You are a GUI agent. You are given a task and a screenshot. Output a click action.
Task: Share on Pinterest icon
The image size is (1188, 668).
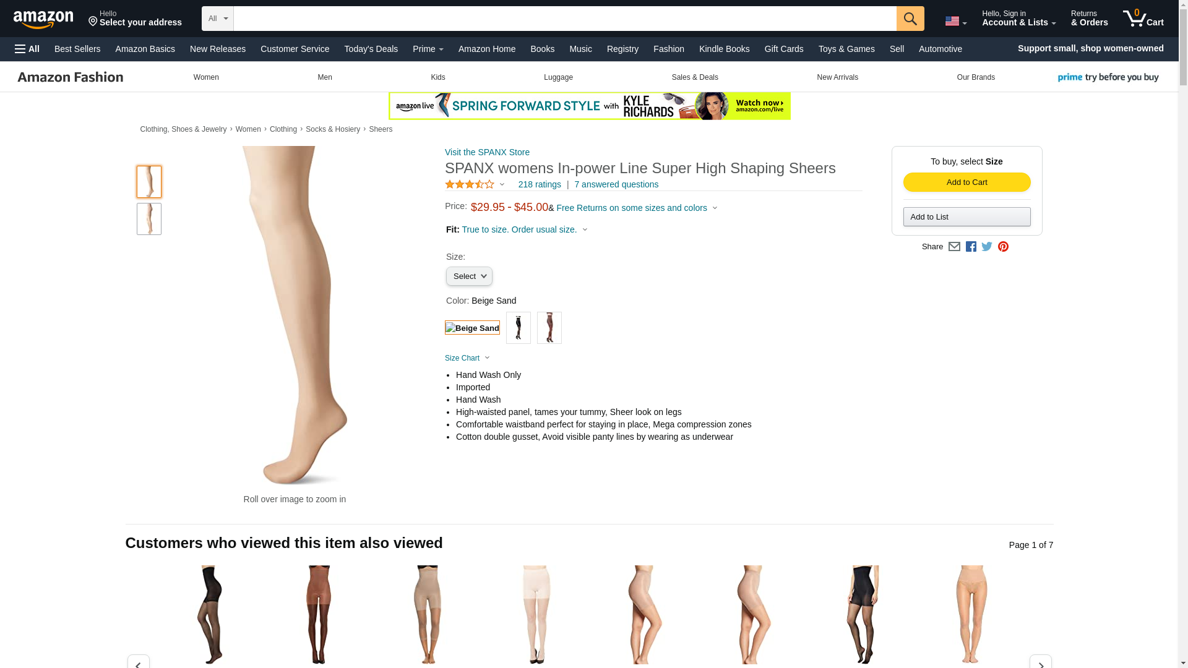(1003, 246)
